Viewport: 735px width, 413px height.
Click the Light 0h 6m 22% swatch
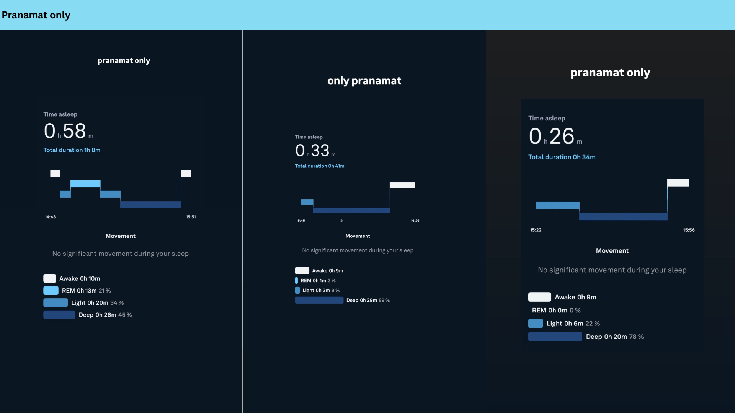pos(536,324)
